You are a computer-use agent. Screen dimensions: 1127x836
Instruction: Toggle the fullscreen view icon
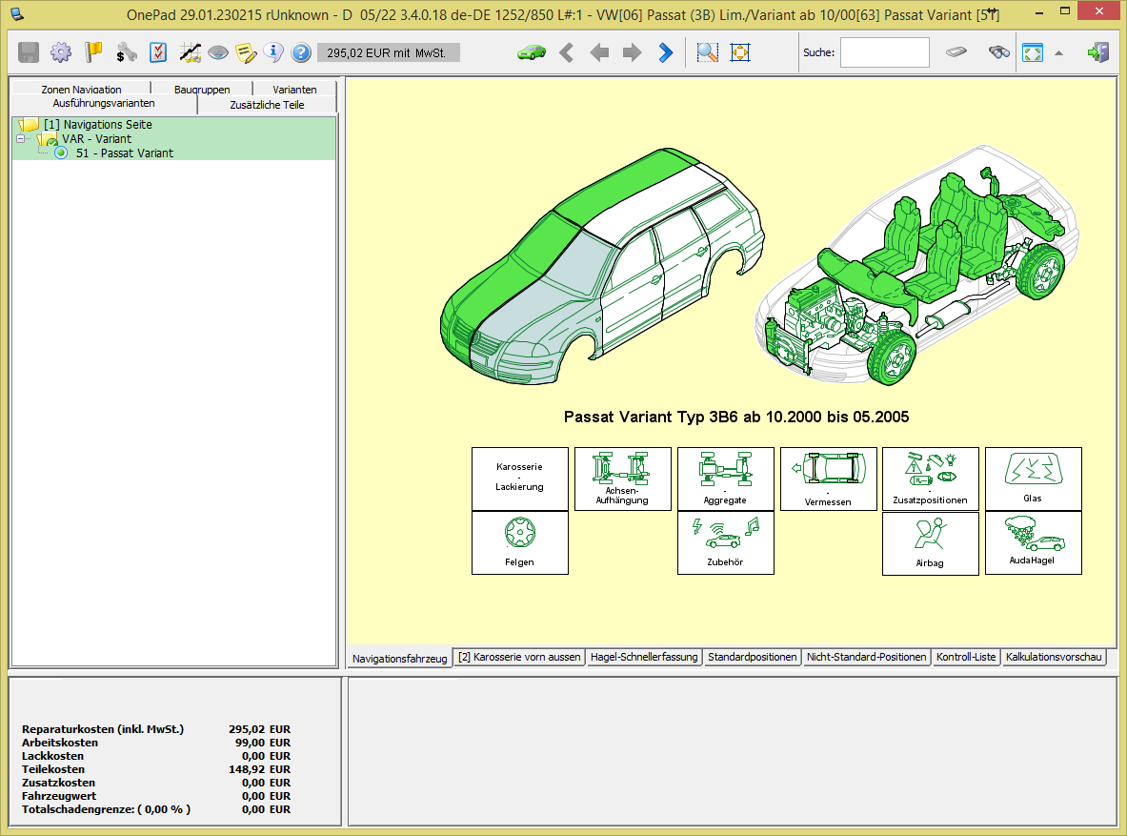coord(1033,52)
